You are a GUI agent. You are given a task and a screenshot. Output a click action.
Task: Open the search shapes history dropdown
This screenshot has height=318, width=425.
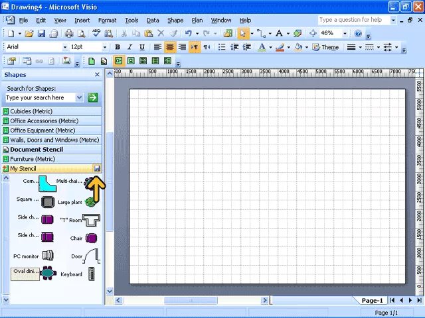(79, 97)
